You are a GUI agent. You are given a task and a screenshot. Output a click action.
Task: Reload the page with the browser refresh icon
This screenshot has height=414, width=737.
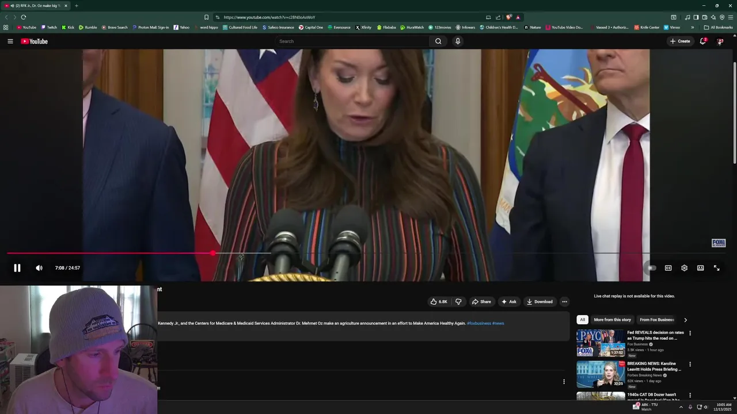tap(24, 17)
